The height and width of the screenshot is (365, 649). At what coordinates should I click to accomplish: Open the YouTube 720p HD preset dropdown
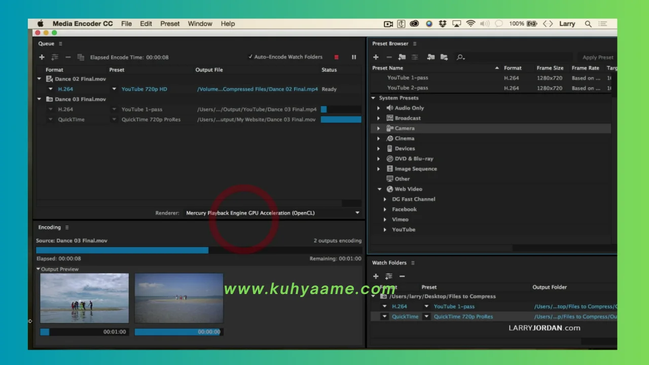(114, 89)
